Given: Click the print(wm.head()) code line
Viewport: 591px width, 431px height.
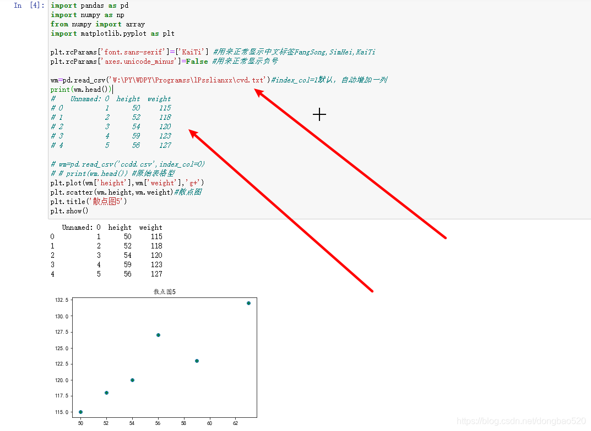Looking at the screenshot, I should coord(81,90).
